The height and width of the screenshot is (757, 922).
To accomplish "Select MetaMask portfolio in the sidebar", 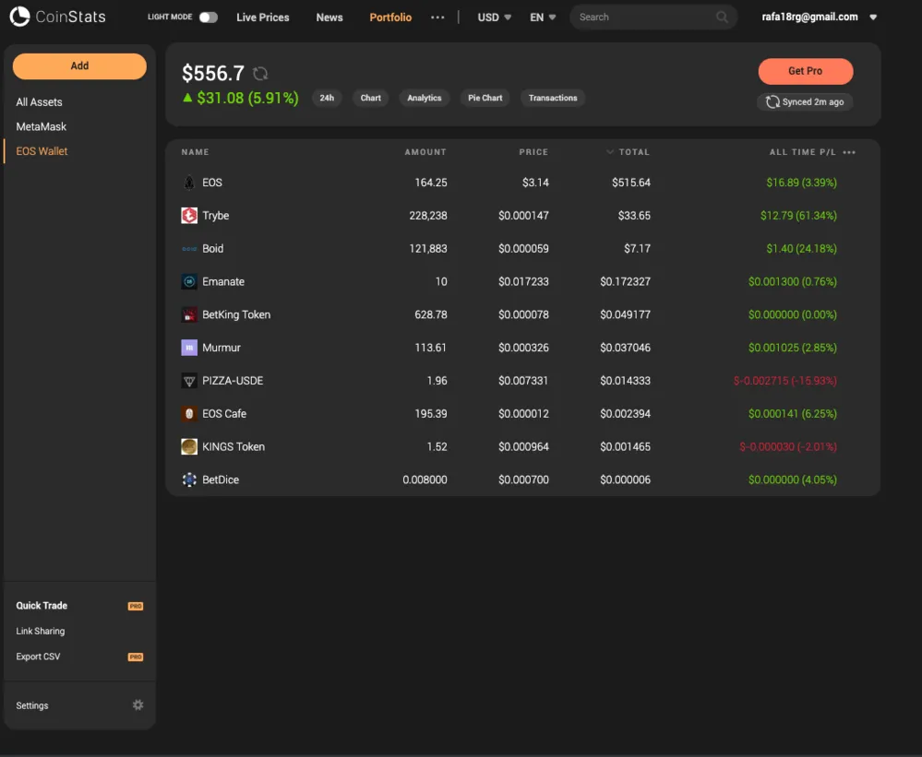I will coord(42,127).
